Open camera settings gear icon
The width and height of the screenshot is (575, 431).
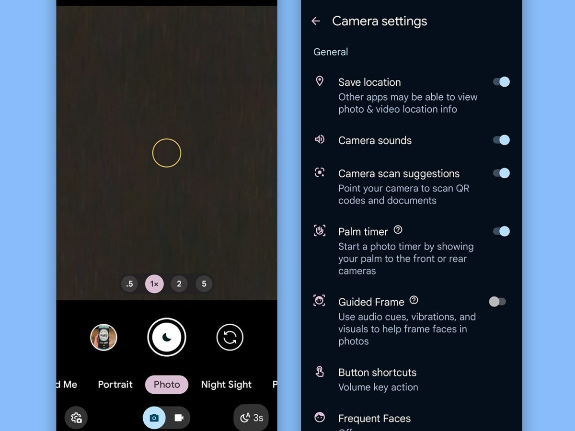76,418
